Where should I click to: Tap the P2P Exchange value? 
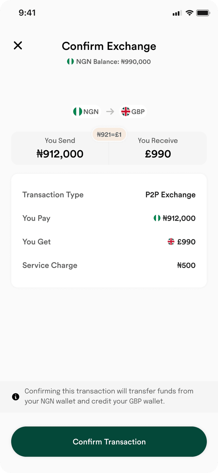tap(171, 195)
